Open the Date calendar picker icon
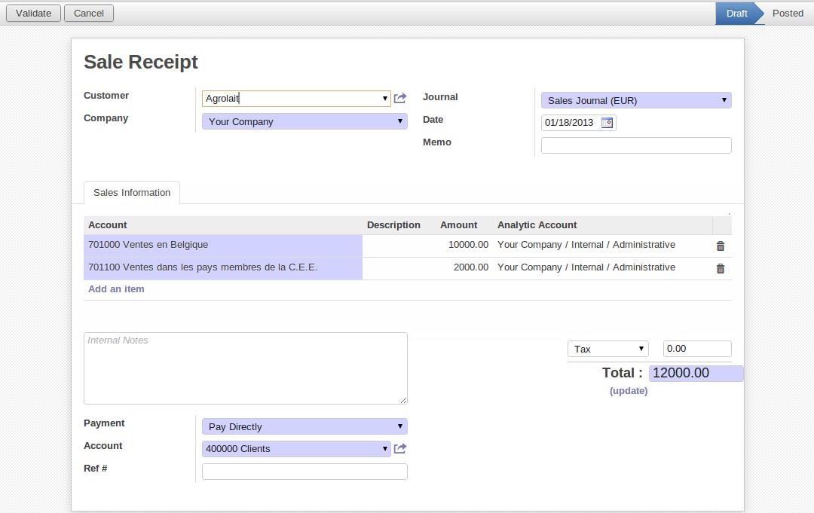Viewport: 814px width, 513px height. tap(607, 123)
